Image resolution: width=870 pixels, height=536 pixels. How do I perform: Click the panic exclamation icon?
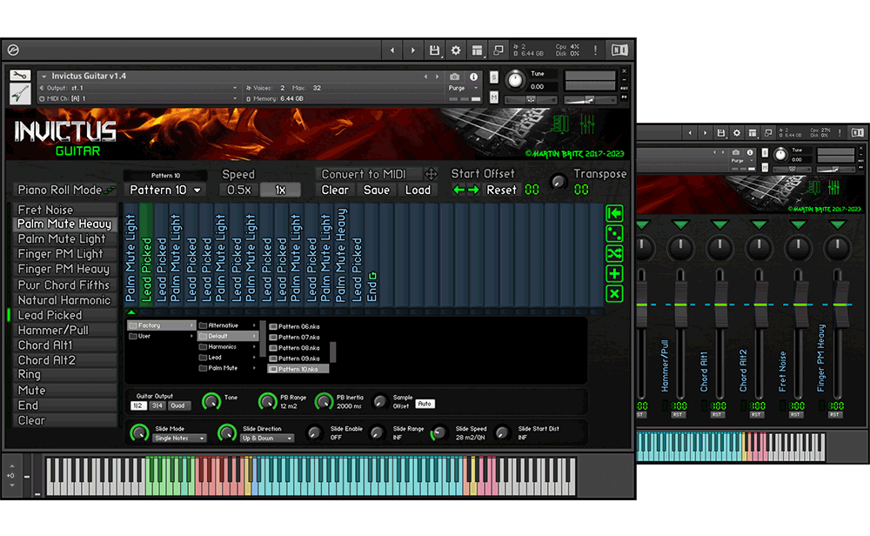pyautogui.click(x=595, y=50)
